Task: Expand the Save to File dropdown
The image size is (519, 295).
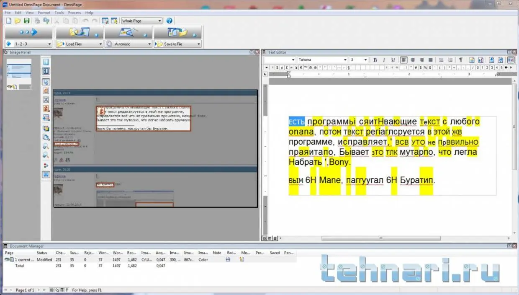Action: 198,44
